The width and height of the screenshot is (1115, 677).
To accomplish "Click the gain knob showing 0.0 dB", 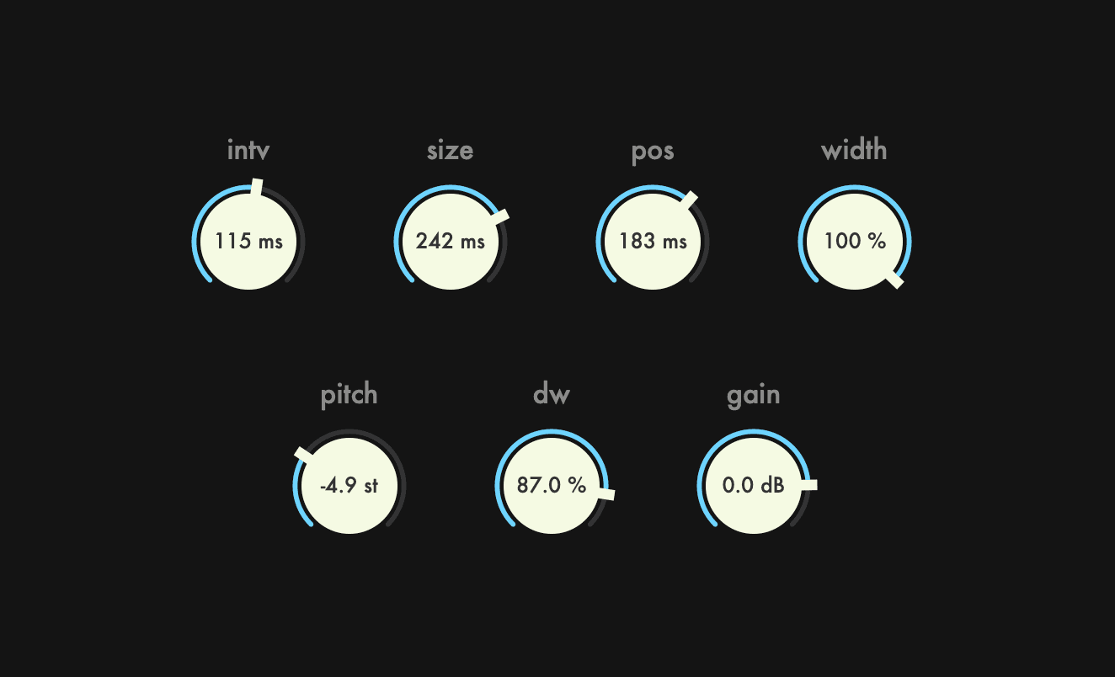I will click(754, 485).
